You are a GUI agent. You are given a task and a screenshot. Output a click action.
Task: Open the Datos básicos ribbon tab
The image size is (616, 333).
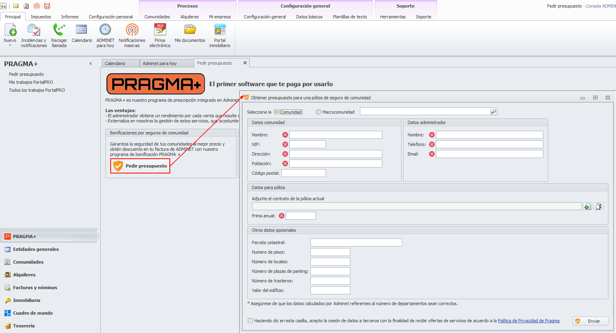(309, 17)
